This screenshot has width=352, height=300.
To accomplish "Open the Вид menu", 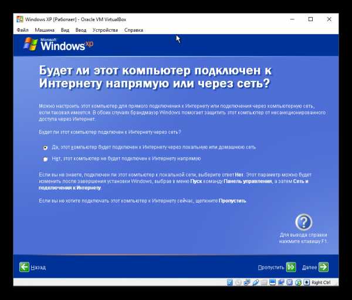I will (65, 29).
